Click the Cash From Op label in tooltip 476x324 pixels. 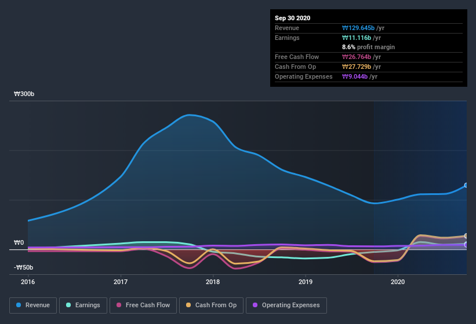point(295,67)
